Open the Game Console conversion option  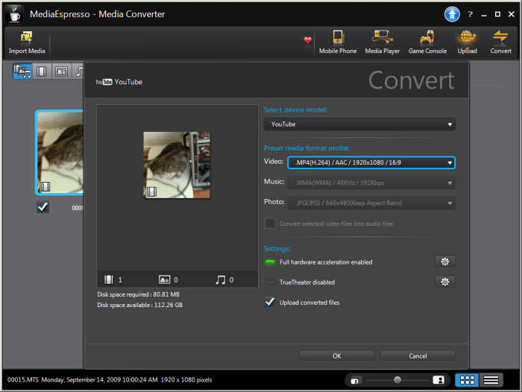[427, 37]
